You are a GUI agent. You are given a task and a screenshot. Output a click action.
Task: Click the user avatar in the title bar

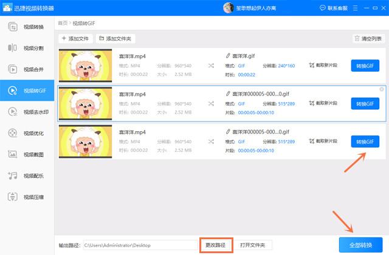click(x=229, y=8)
